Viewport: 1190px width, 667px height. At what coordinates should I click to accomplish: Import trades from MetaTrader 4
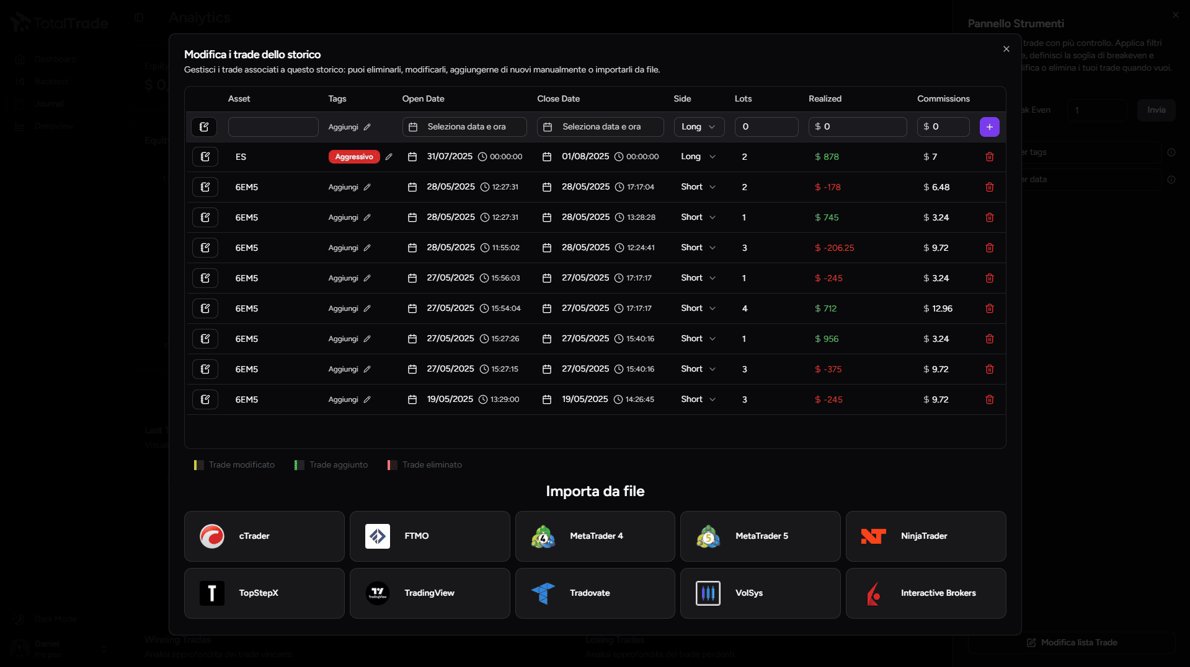595,536
